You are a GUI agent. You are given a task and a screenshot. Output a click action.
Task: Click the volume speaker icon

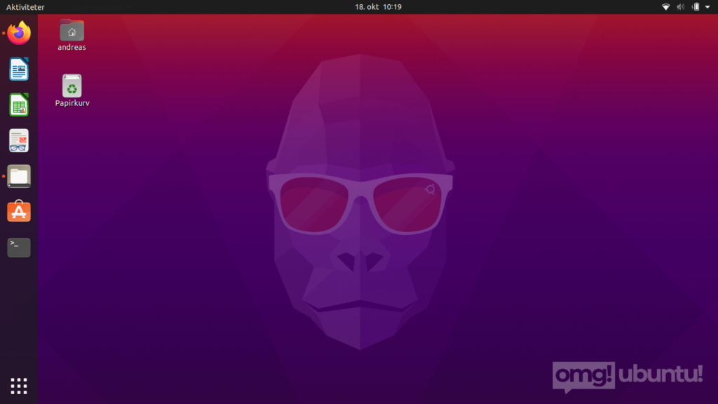point(681,7)
